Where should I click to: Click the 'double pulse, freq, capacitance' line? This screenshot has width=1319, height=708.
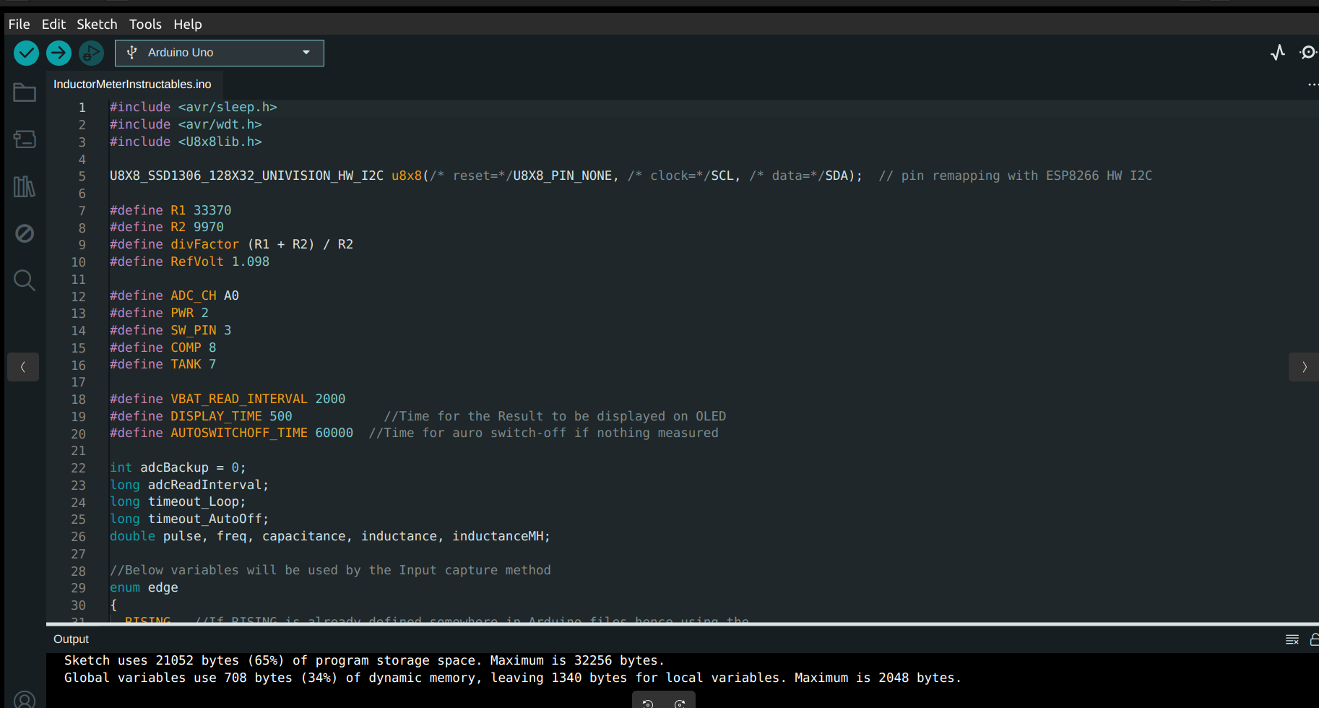tap(330, 536)
